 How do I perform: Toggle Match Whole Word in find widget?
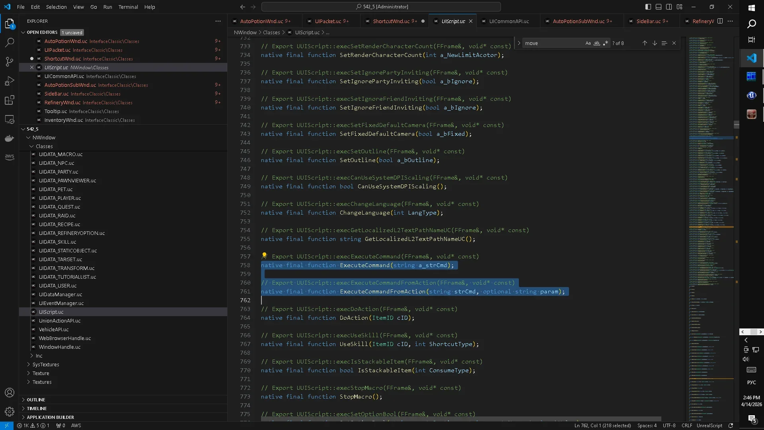[597, 43]
